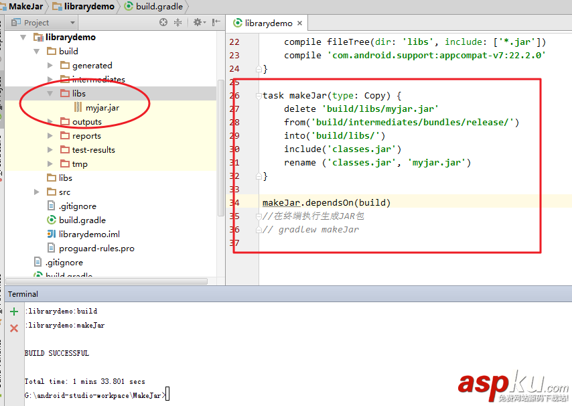This screenshot has height=406, width=572.
Task: Close the Terminal session with red X
Action: [13, 328]
